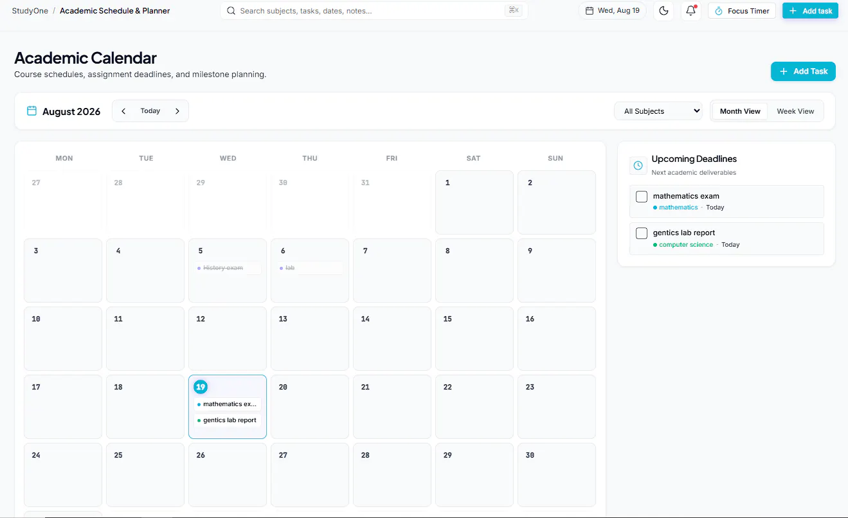
Task: Check off gentics lab report deadline
Action: 642,233
